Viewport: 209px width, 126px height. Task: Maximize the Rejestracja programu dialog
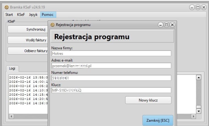click(166, 25)
